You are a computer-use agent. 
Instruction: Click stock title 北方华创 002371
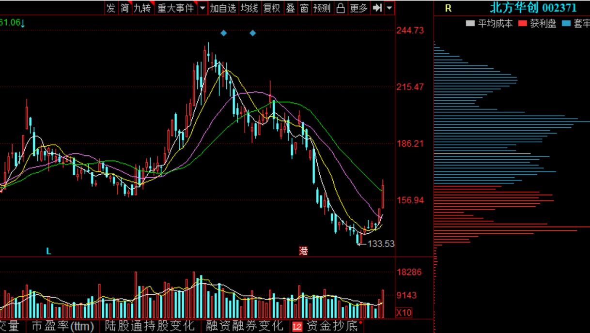(533, 7)
